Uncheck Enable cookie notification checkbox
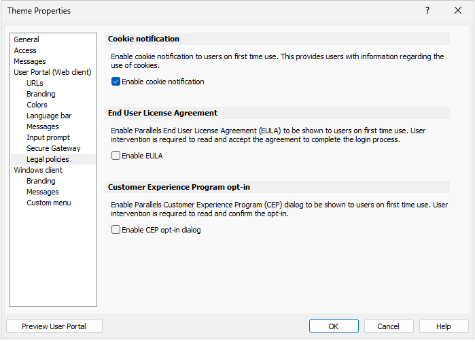This screenshot has height=342, width=475. (x=116, y=82)
